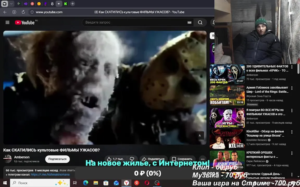Open 'ИГРЫ ПО УЖАСТИКАМ' thumbnail

click(227, 118)
